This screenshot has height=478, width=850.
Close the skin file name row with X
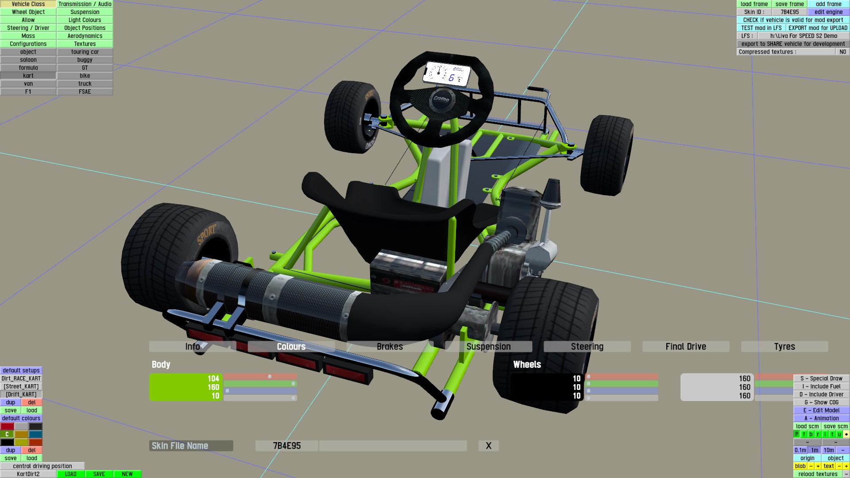point(488,446)
